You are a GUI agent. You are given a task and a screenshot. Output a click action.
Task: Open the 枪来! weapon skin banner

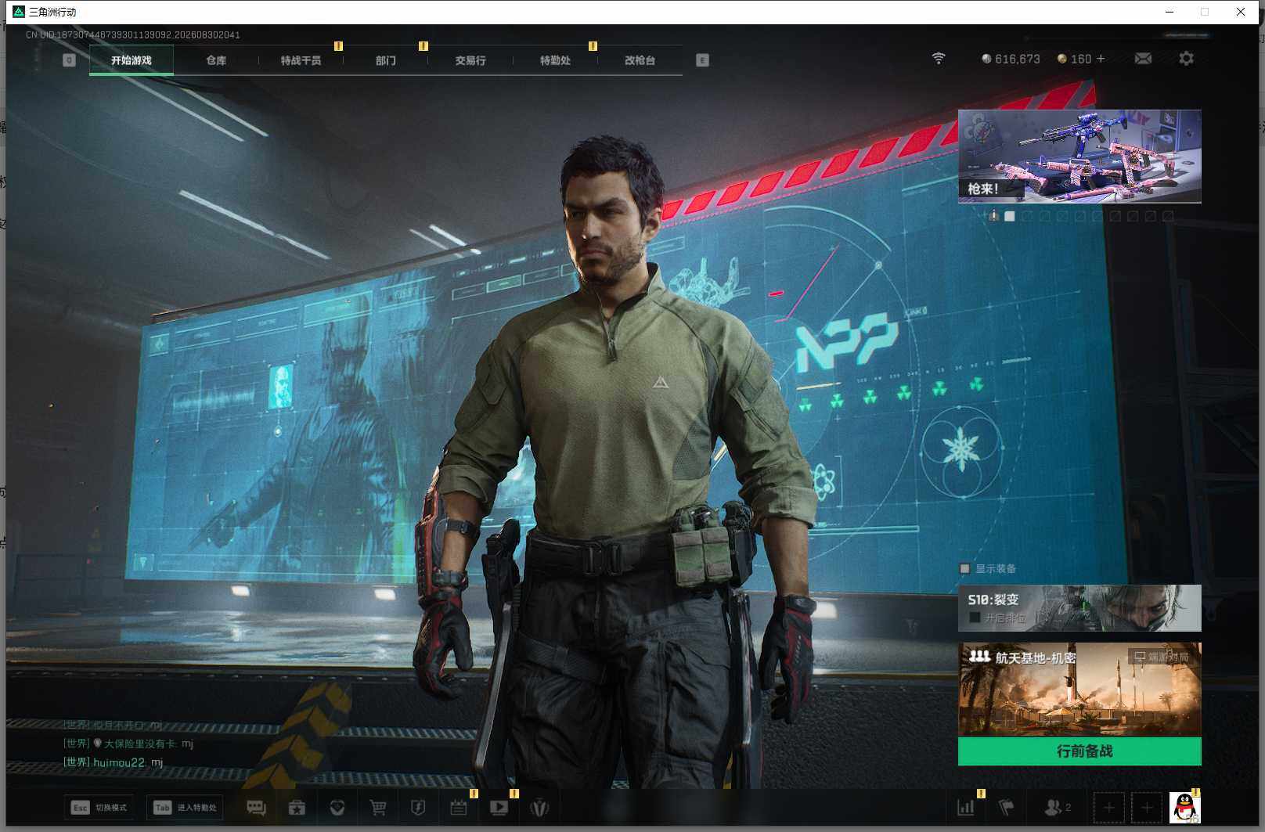(x=1079, y=157)
